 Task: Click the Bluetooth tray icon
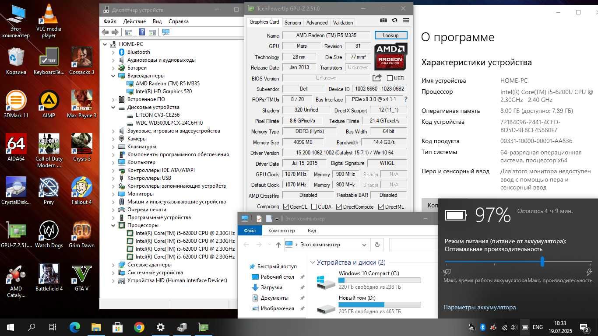[483, 327]
